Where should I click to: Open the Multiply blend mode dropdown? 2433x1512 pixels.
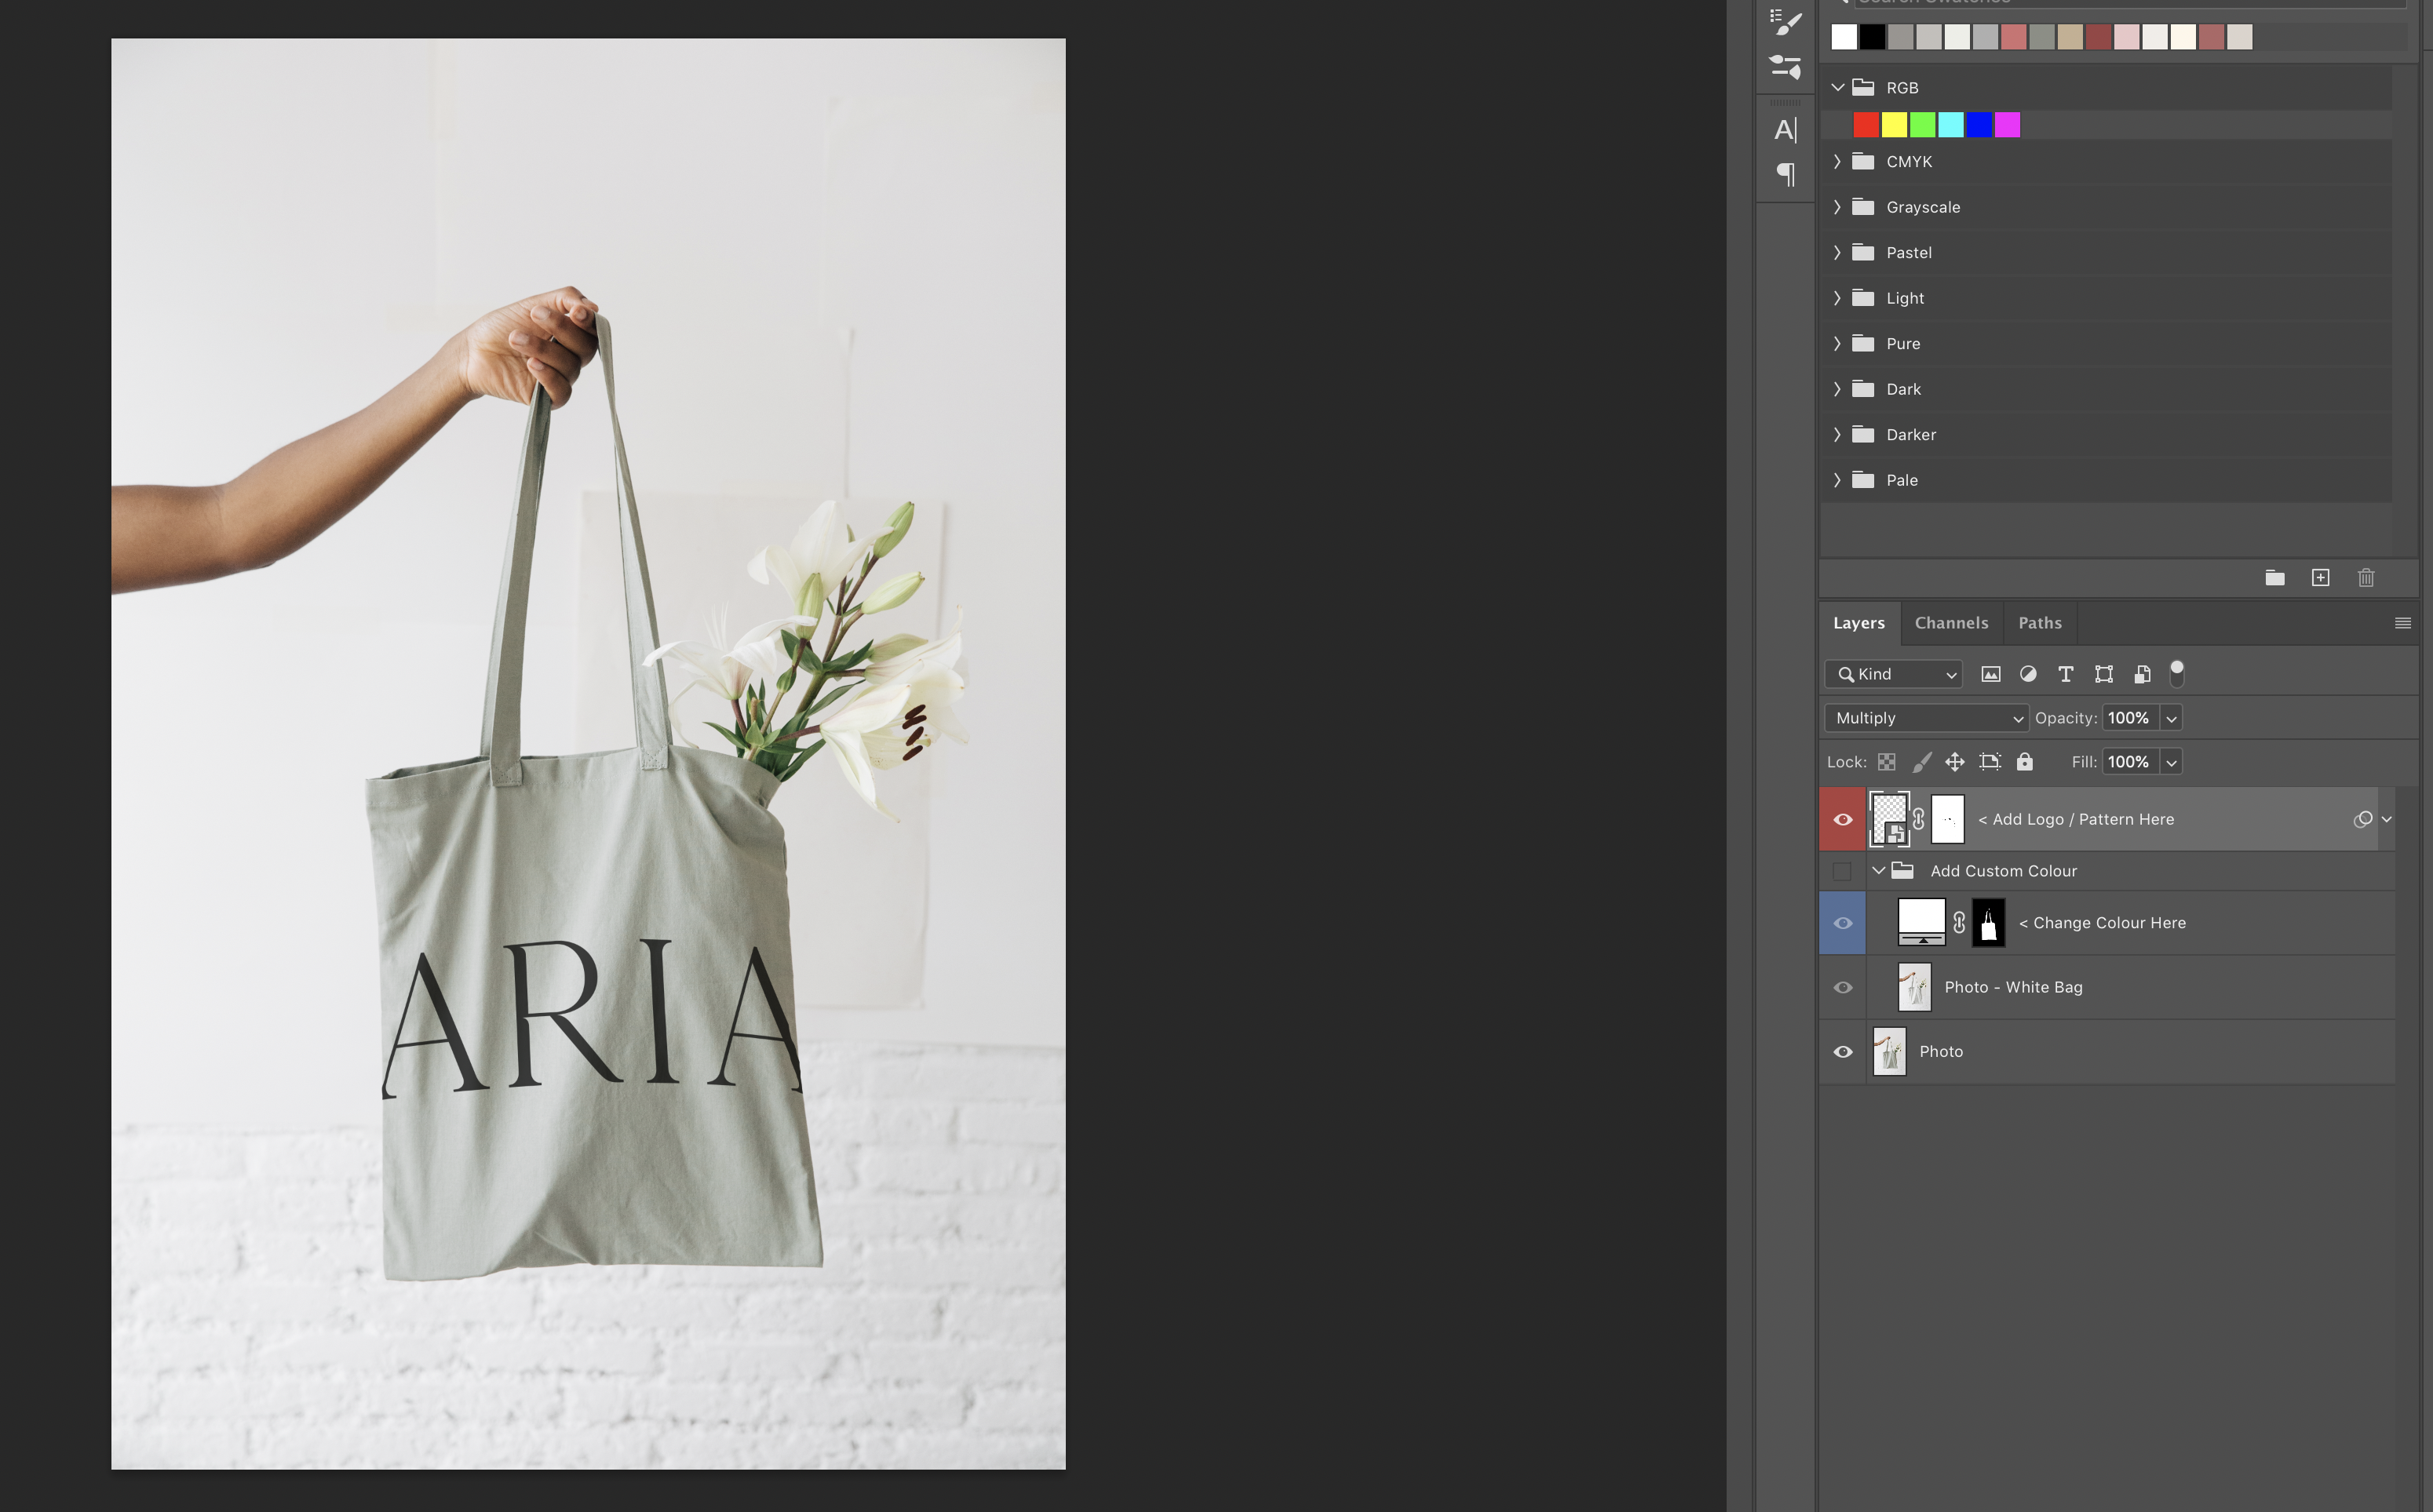coord(1926,718)
